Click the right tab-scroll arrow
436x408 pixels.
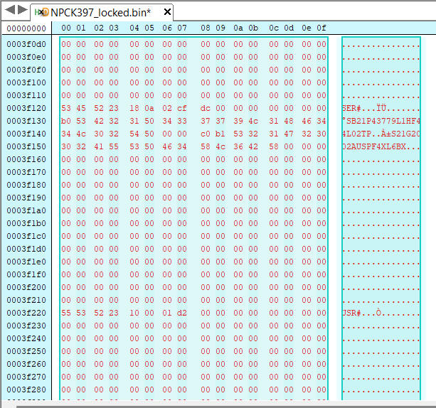(23, 10)
